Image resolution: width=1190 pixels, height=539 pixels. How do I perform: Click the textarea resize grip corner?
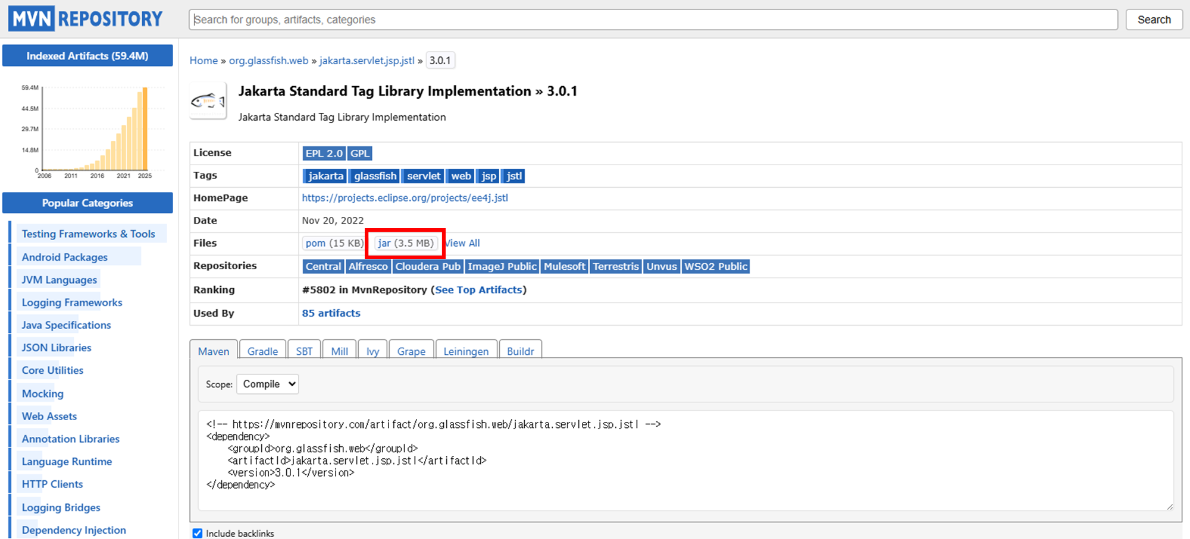[x=1170, y=506]
